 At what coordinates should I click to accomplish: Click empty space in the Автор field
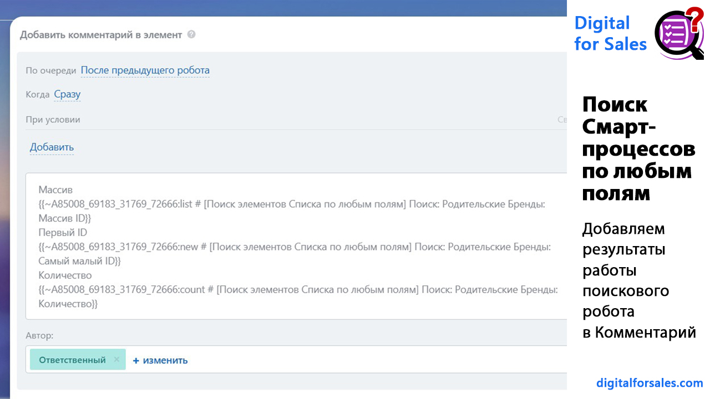click(361, 360)
